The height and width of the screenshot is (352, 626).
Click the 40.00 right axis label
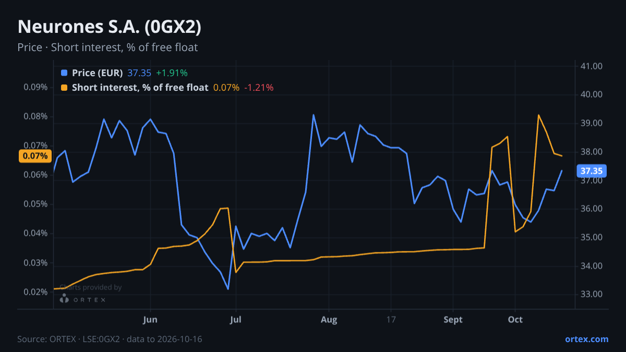pos(592,94)
